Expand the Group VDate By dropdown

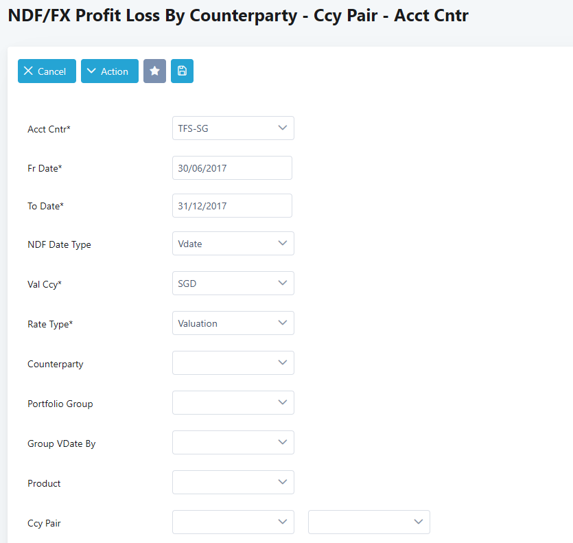tap(233, 443)
